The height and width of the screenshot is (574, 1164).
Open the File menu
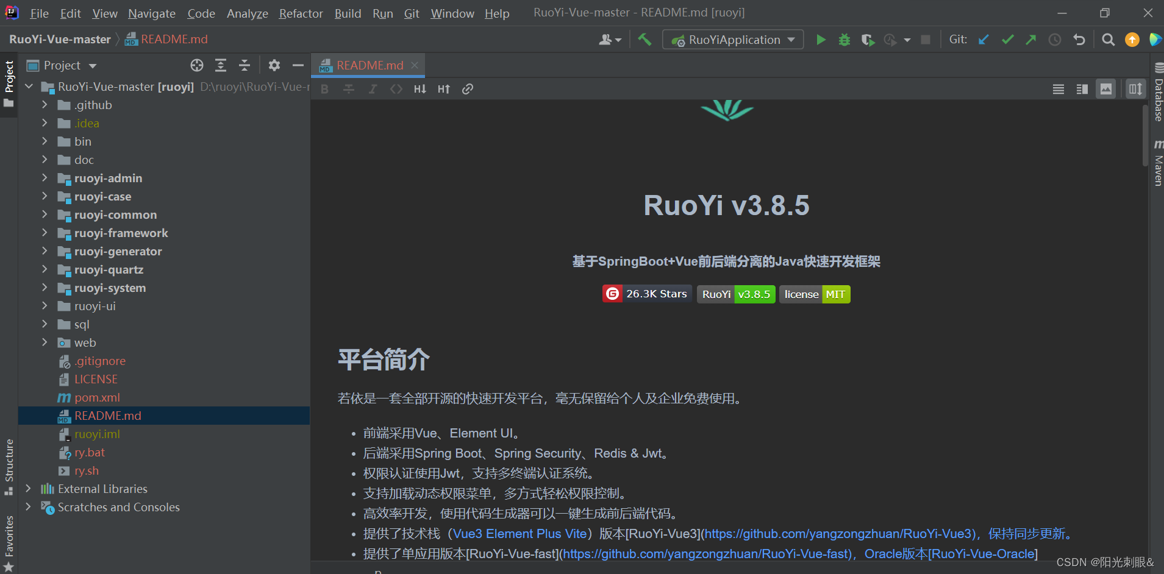coord(39,13)
